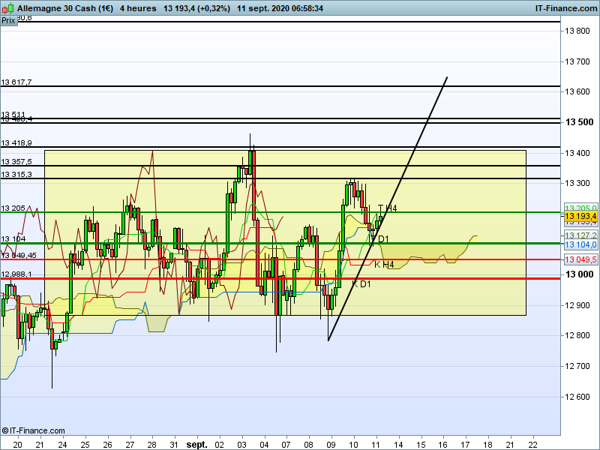The width and height of the screenshot is (600, 450).
Task: Click the T H4 annotation
Action: coord(387,208)
